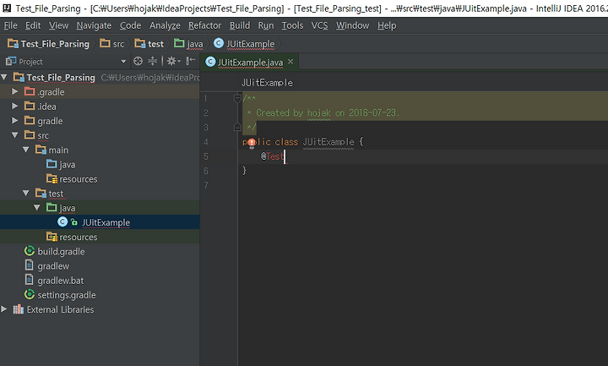Click the src folder label in tree

[x=43, y=135]
